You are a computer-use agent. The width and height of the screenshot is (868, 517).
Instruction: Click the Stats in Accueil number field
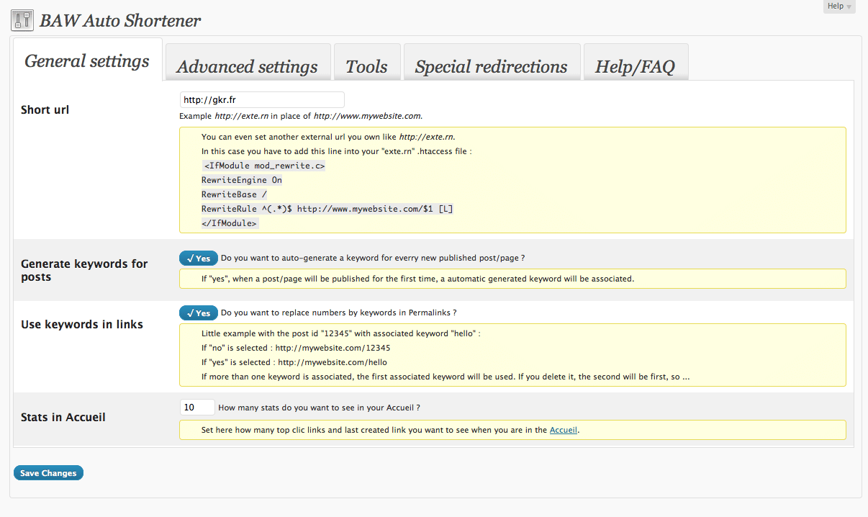click(197, 408)
